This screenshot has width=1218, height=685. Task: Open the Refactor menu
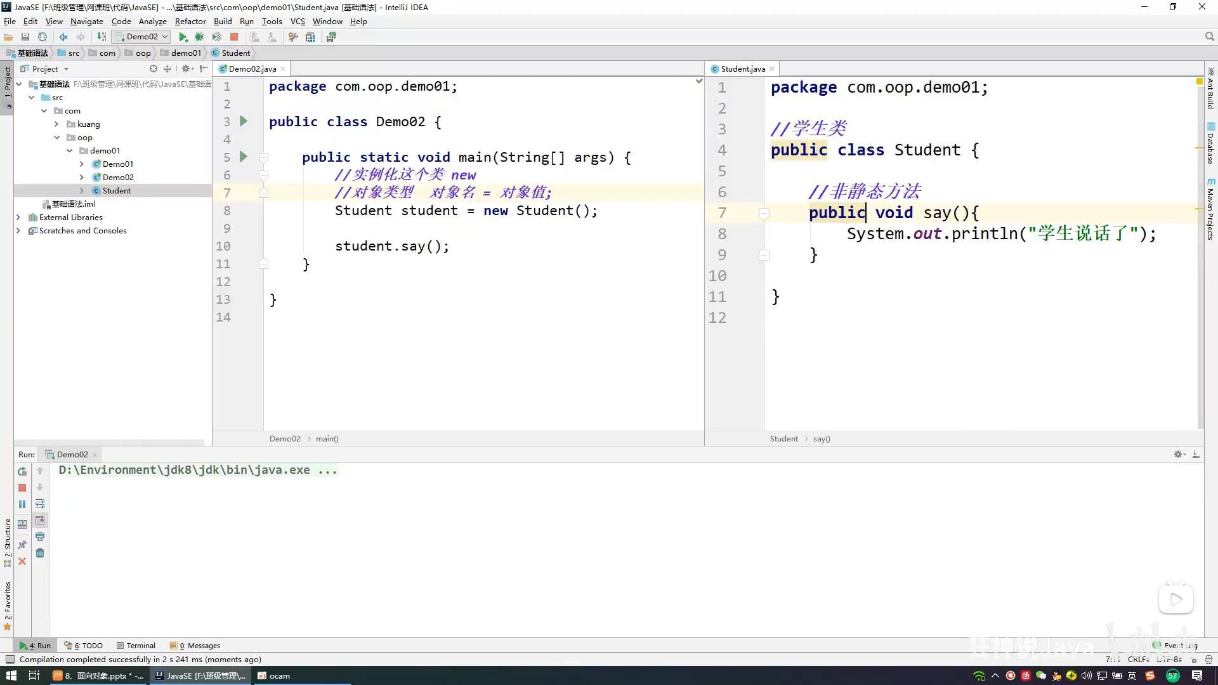[190, 21]
